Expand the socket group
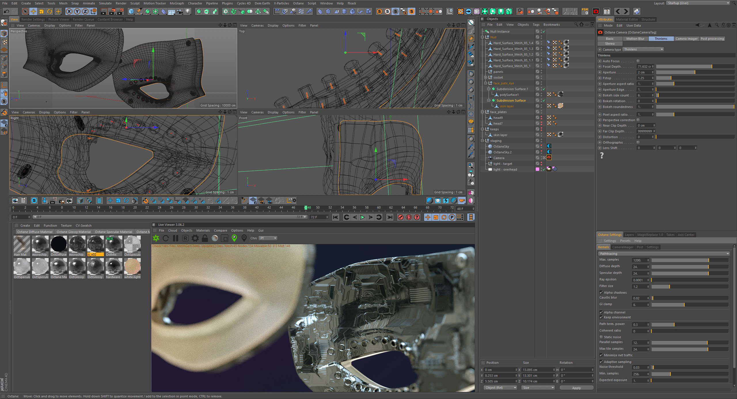This screenshot has width=737, height=399. [486, 77]
